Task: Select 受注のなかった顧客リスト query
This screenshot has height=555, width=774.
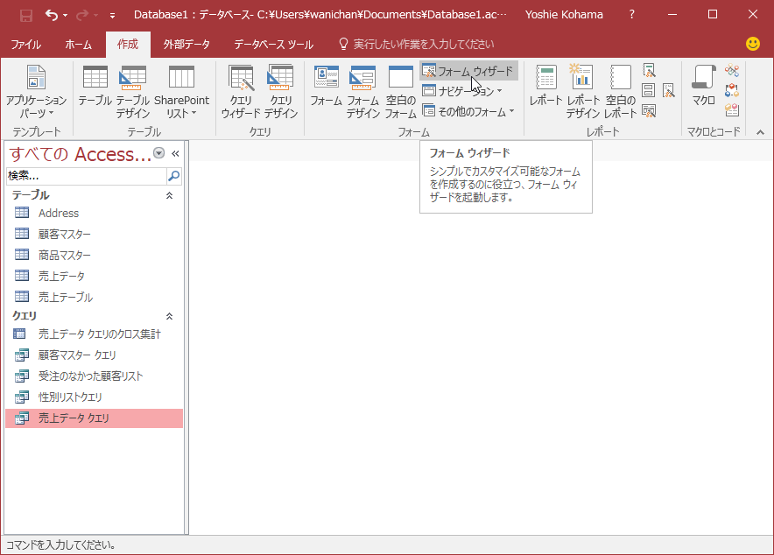Action: [94, 376]
